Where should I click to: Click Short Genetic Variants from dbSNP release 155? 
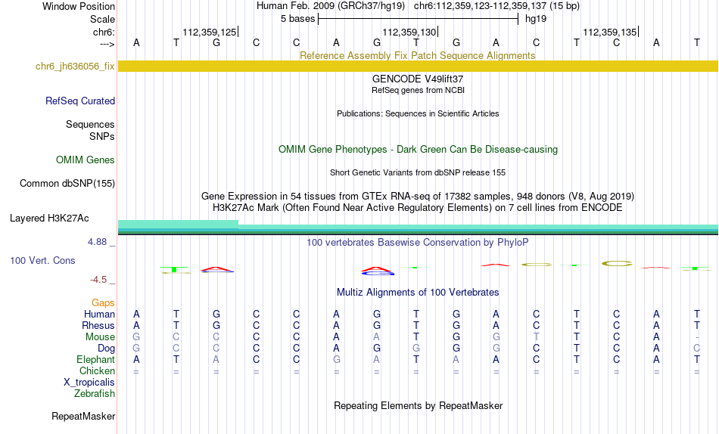coord(418,173)
